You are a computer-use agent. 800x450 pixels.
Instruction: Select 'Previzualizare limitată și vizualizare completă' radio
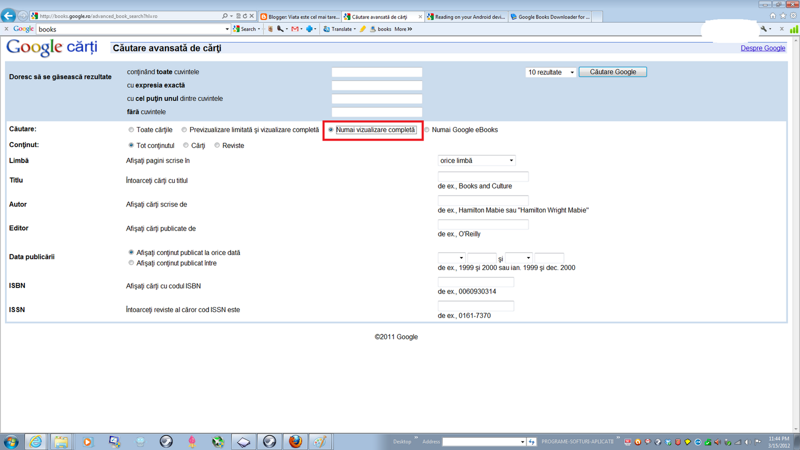click(184, 130)
